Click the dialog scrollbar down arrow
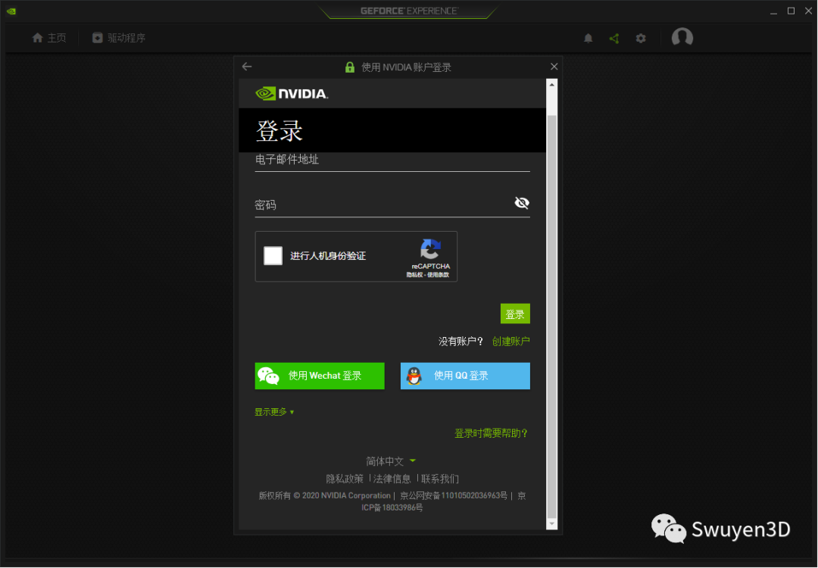 (551, 523)
